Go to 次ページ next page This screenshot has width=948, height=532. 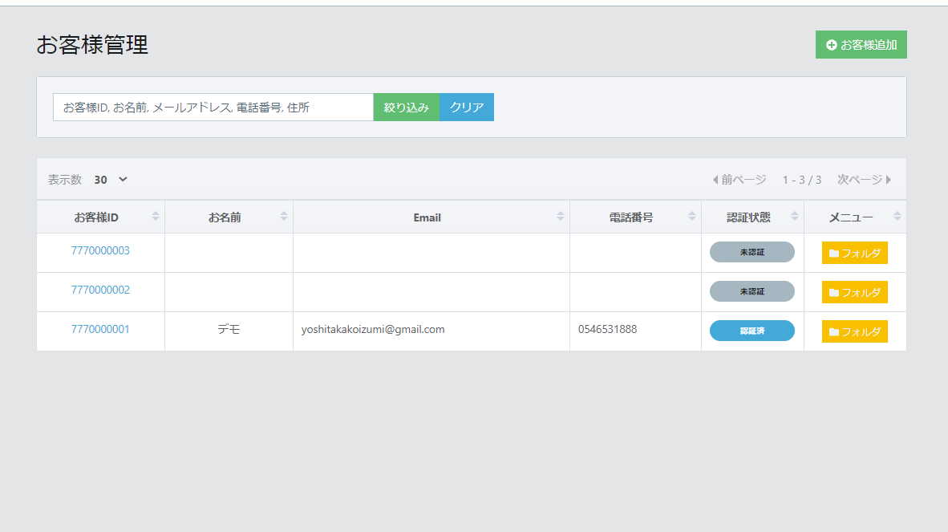click(x=865, y=180)
